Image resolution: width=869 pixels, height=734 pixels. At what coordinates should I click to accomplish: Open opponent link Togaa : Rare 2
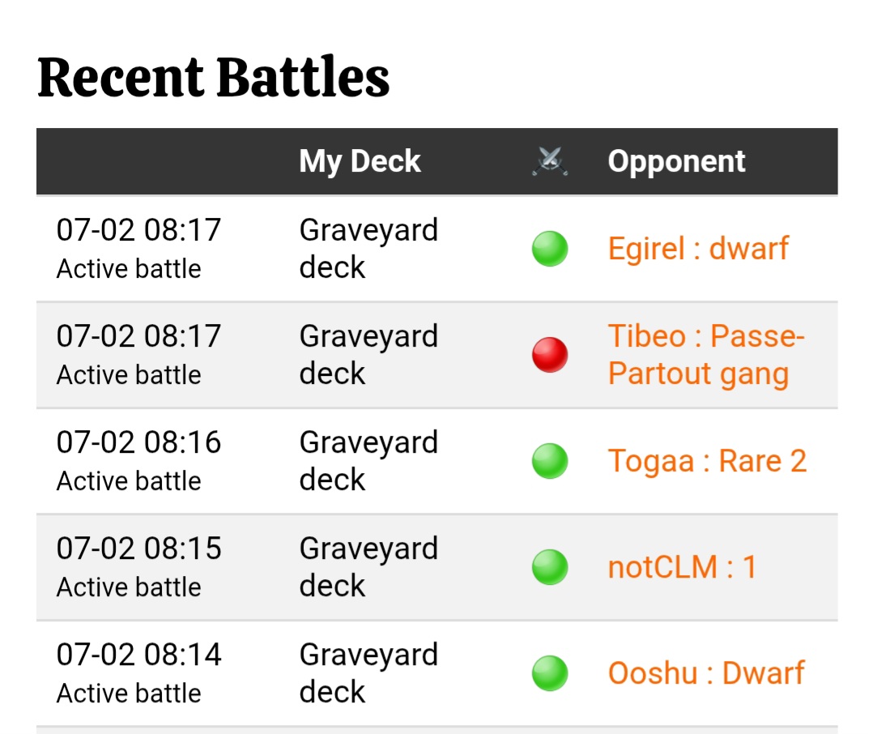point(707,461)
